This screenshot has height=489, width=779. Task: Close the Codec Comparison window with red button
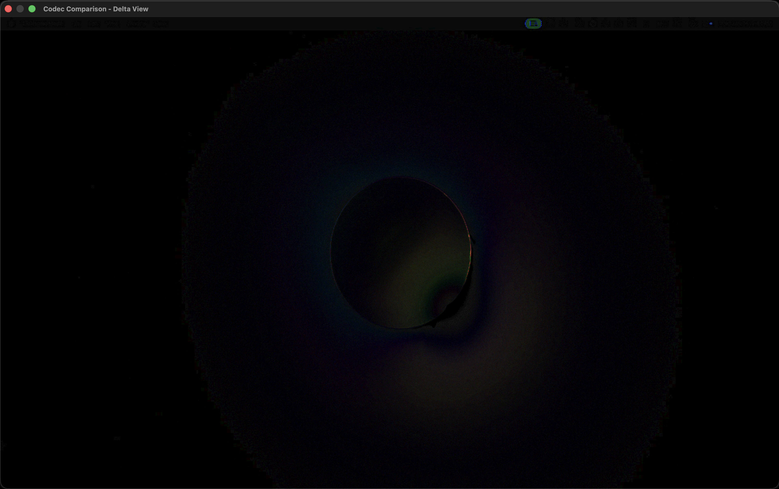[9, 9]
